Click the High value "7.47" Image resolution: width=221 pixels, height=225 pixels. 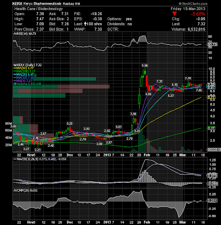pos(40,19)
